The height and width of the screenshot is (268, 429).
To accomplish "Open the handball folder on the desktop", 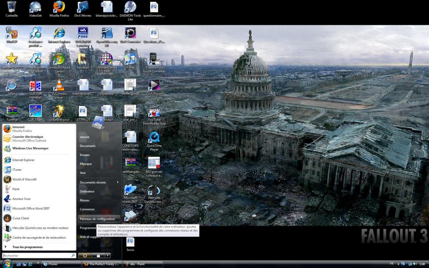I will [x=83, y=61].
